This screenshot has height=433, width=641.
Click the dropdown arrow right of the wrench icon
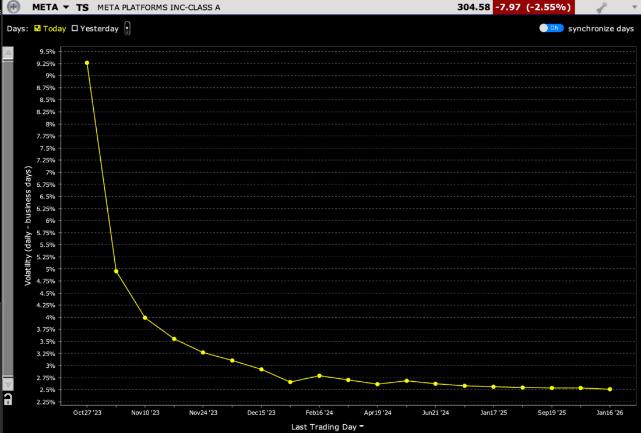tap(636, 7)
